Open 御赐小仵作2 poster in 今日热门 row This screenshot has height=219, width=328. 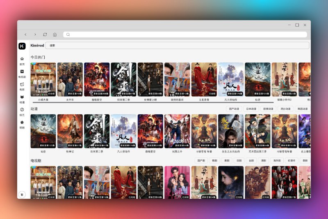click(285, 79)
